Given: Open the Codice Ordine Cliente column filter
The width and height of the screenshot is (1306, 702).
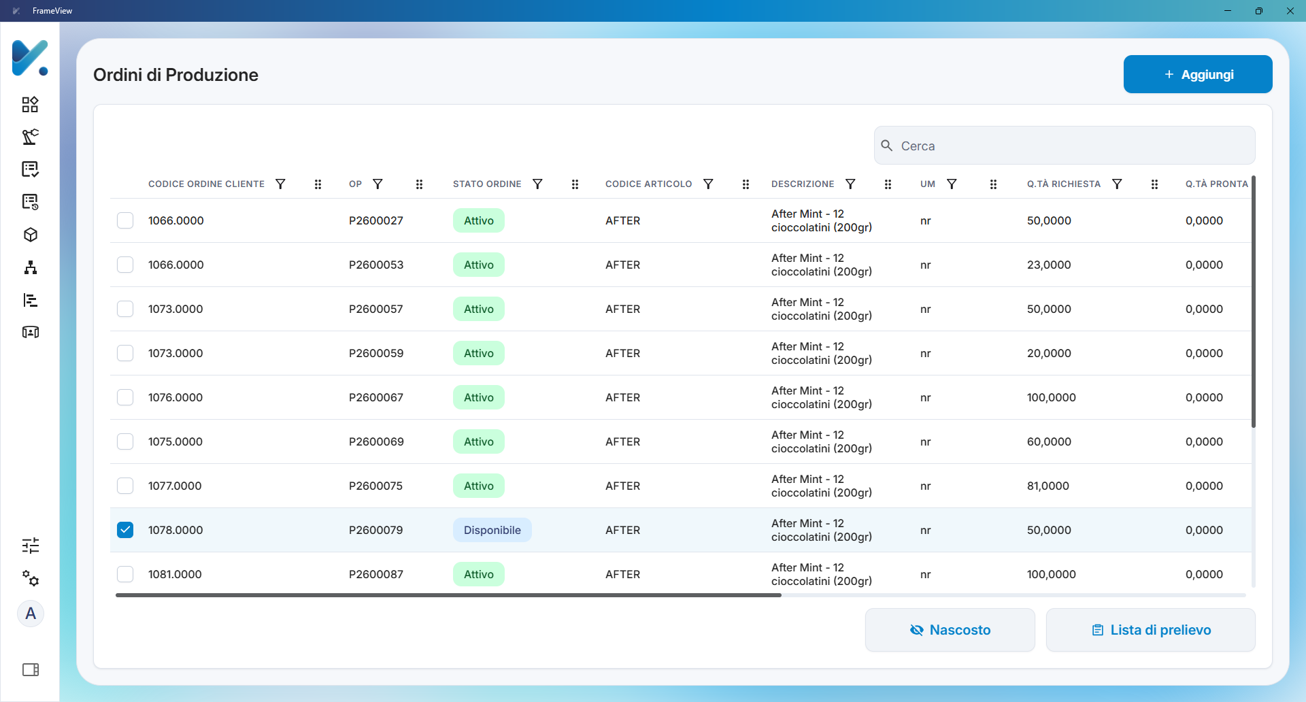Looking at the screenshot, I should [x=280, y=184].
